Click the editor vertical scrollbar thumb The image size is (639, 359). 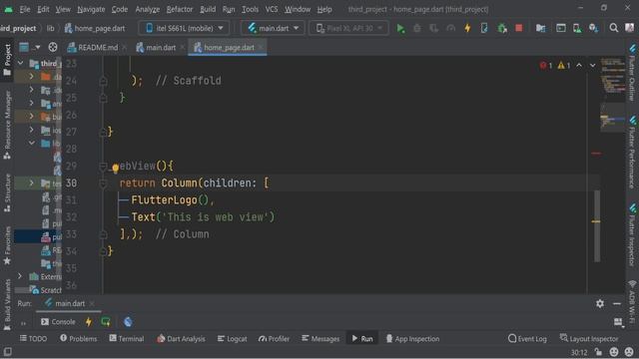(x=597, y=226)
